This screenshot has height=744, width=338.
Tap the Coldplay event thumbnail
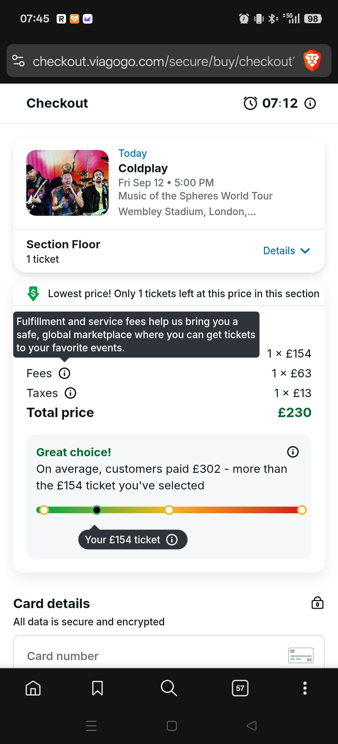click(x=68, y=183)
